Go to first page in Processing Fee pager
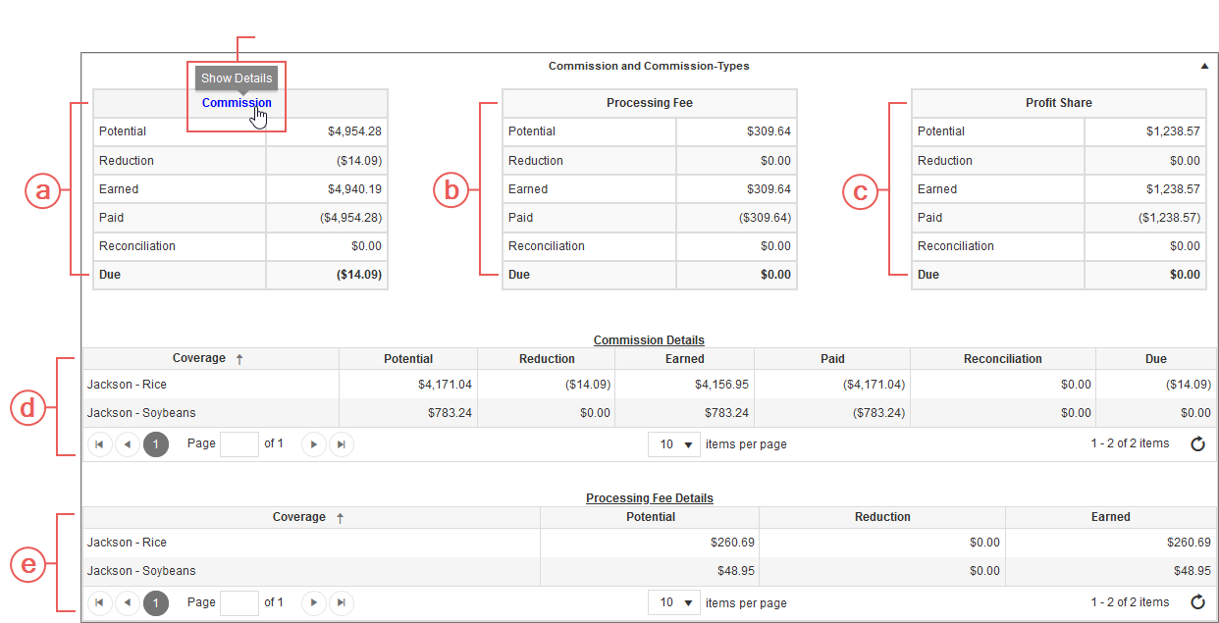 [x=100, y=602]
